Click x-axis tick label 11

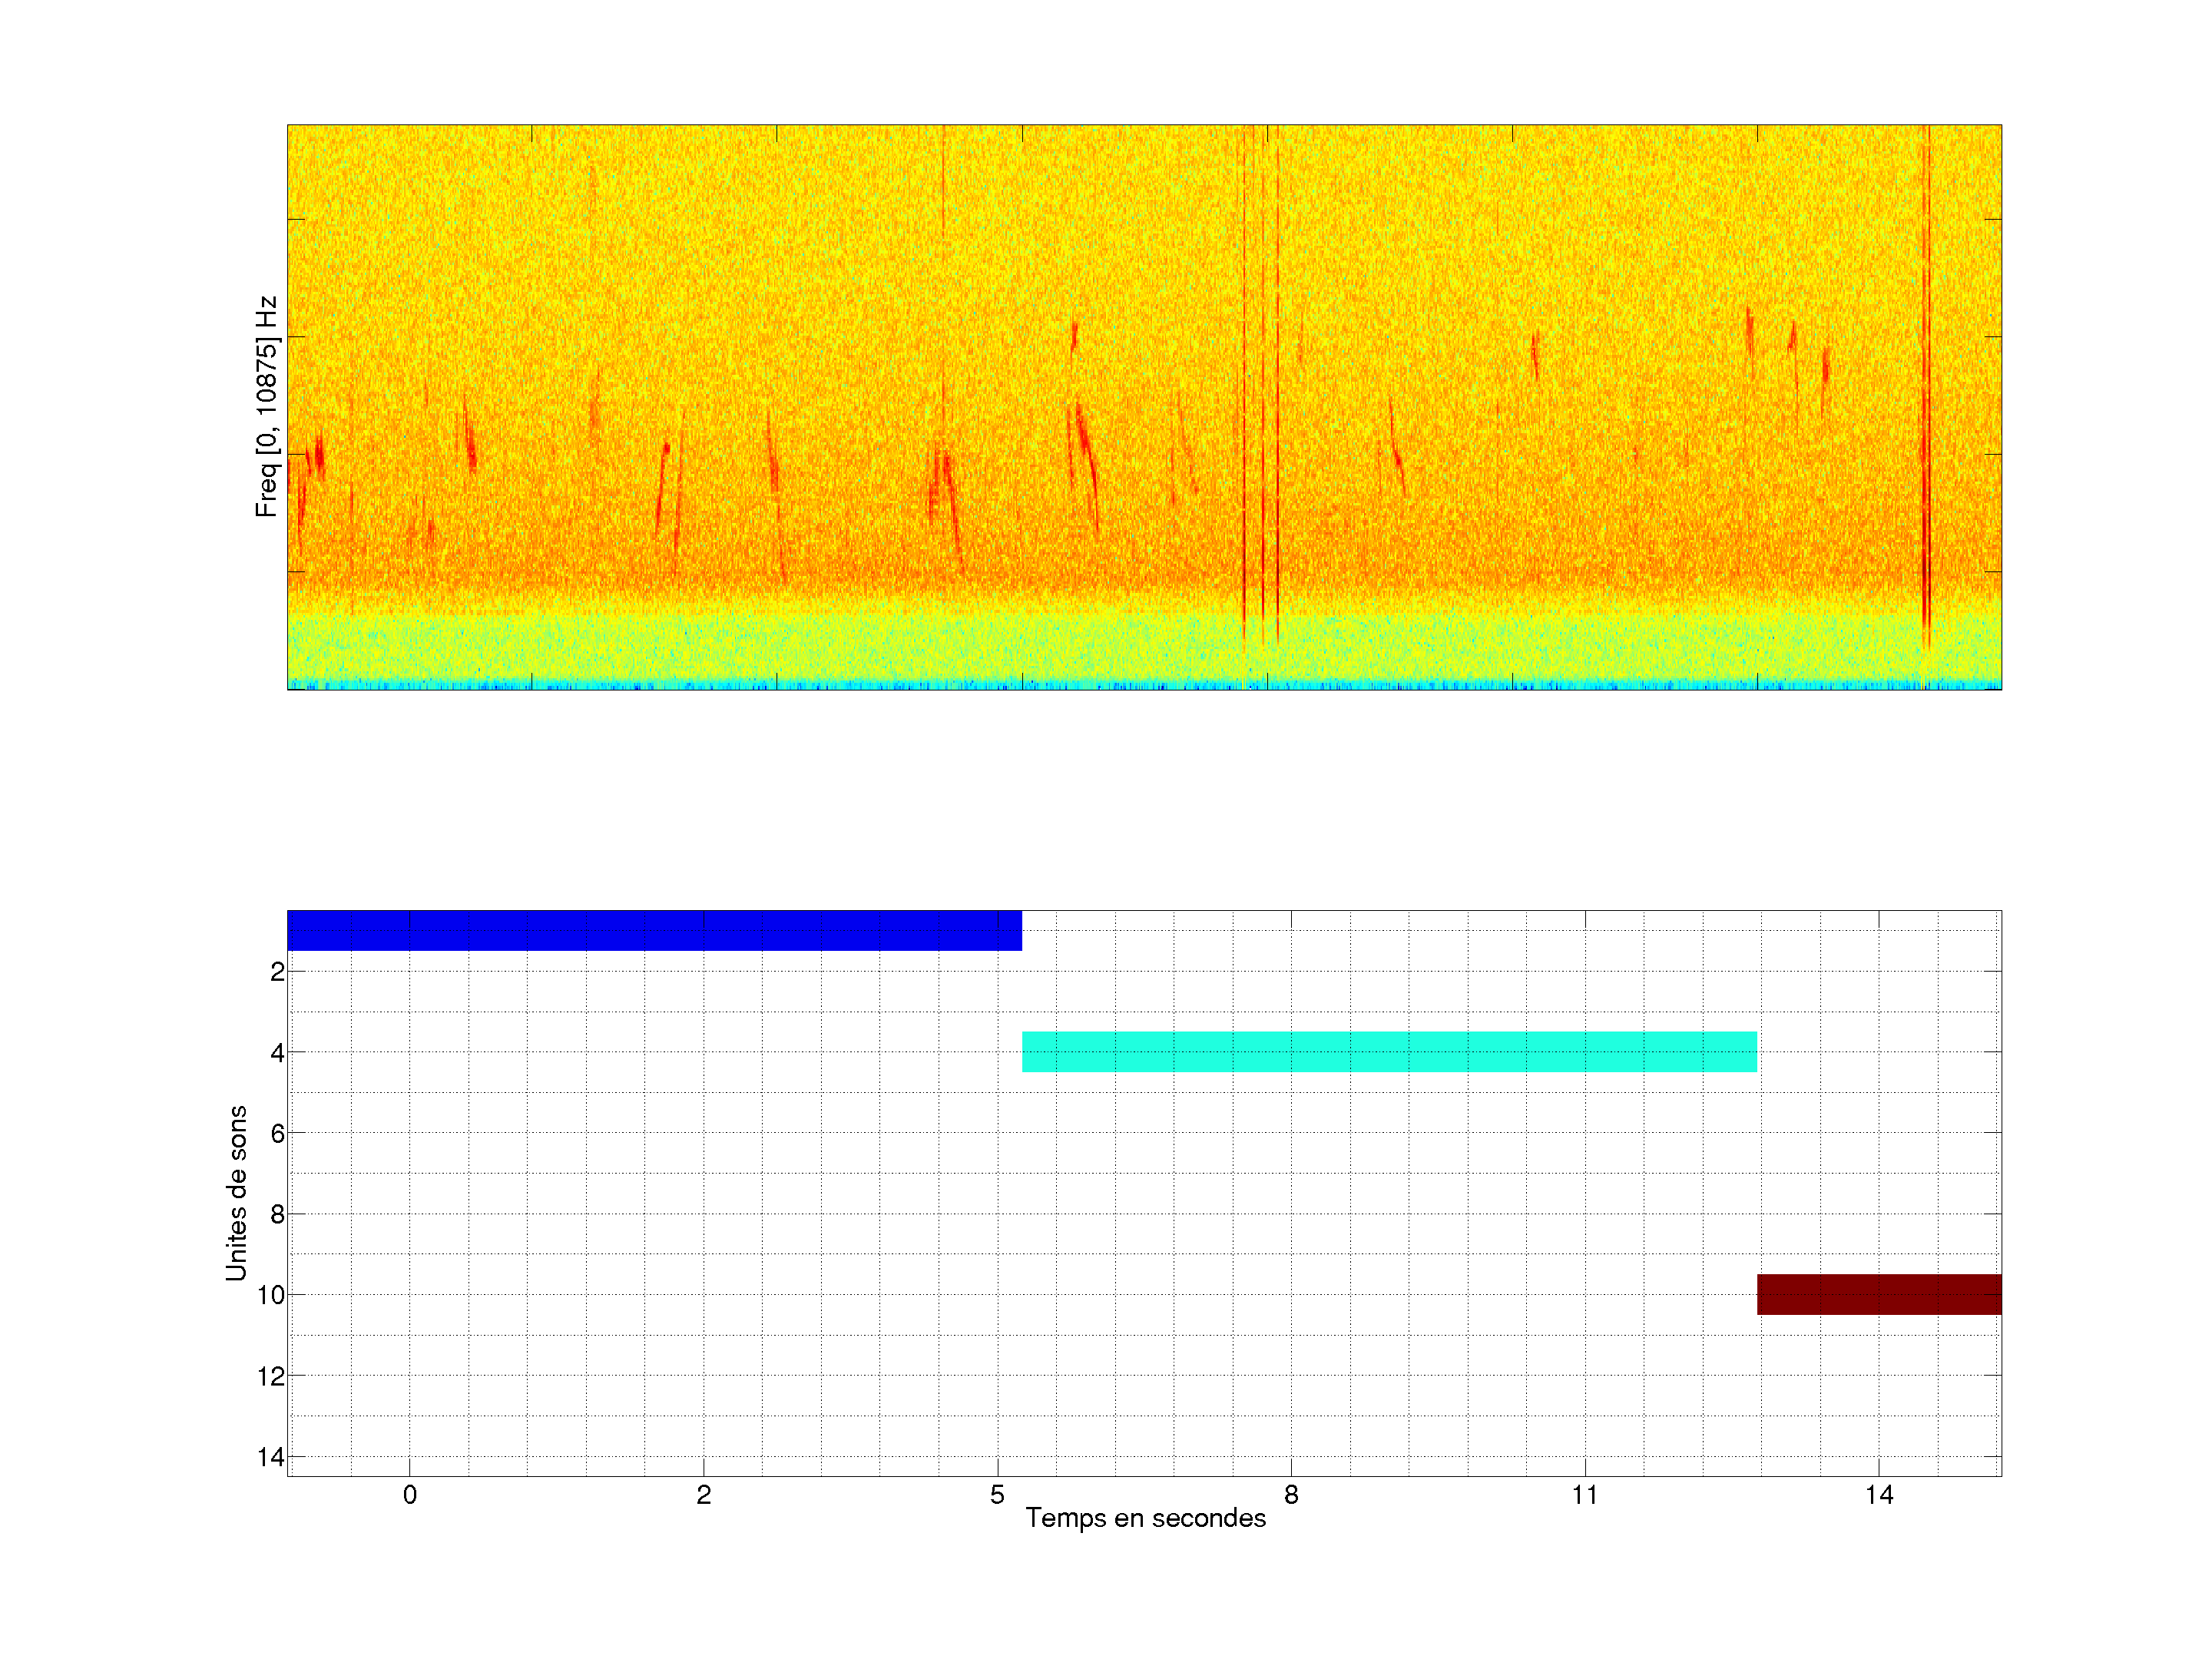pyautogui.click(x=1585, y=1495)
